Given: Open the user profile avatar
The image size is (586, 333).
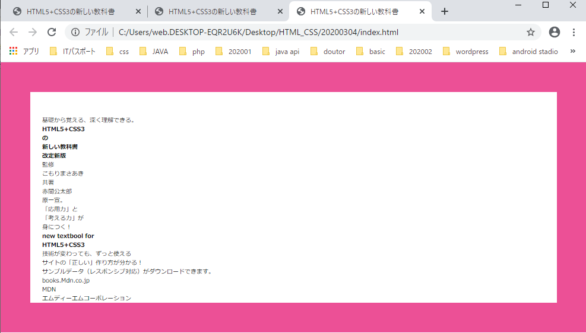Looking at the screenshot, I should 554,32.
